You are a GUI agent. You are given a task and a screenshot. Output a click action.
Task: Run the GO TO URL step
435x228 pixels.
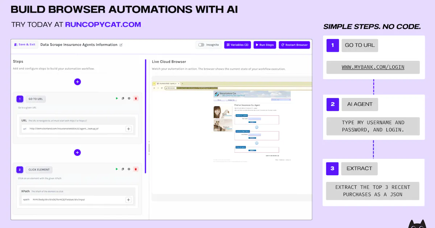(117, 98)
